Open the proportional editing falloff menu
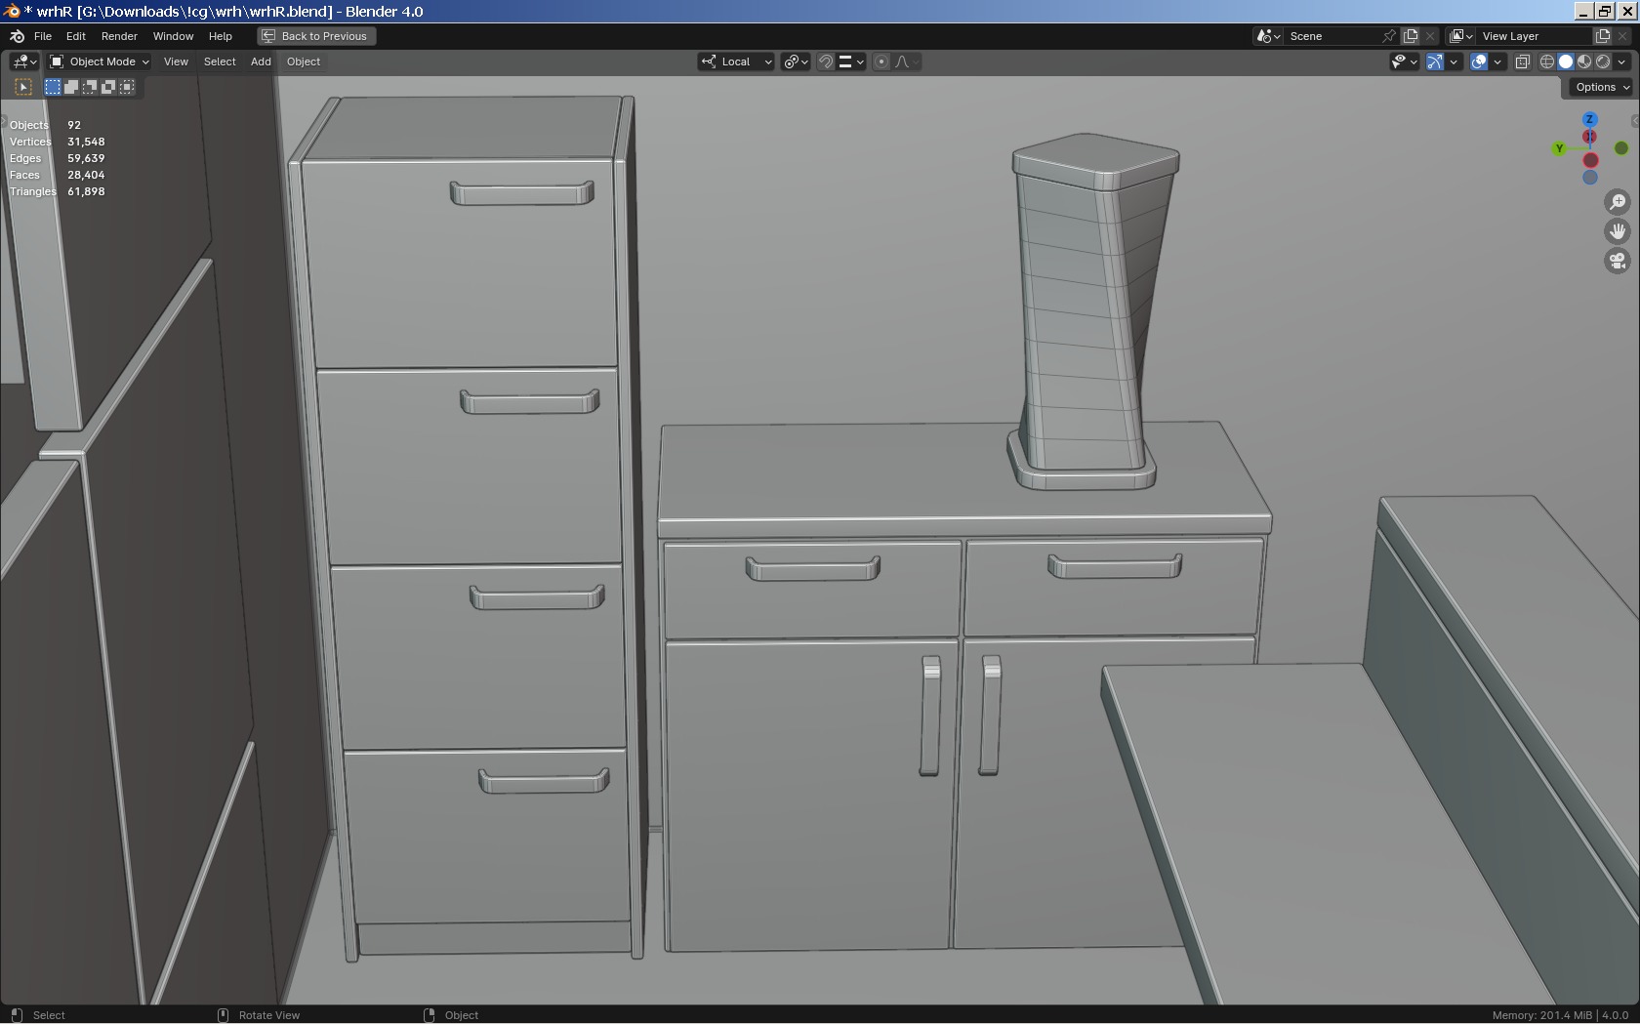 (x=907, y=61)
